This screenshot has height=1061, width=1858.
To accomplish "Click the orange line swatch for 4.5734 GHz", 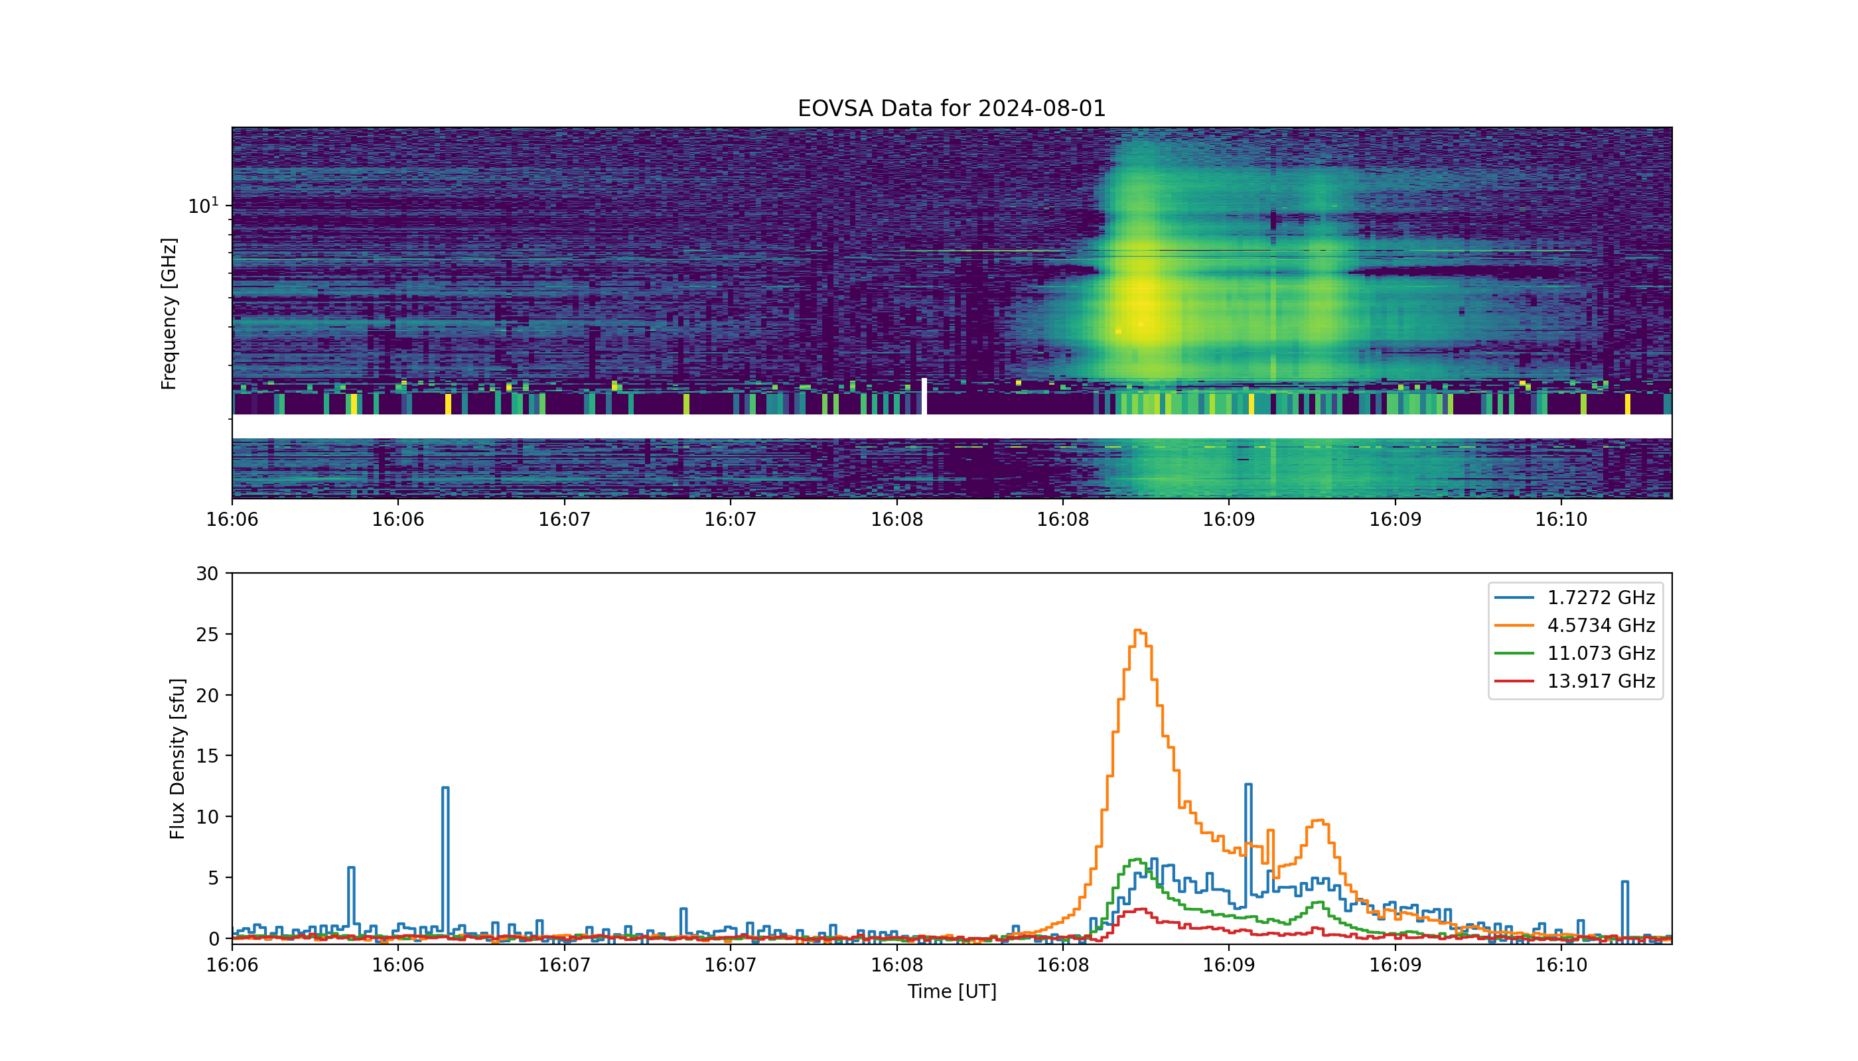I will tap(1514, 625).
